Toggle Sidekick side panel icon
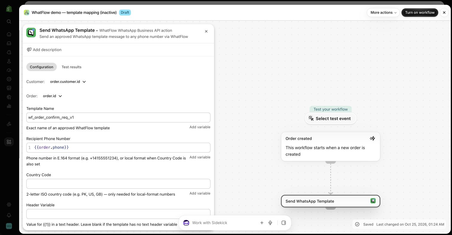Viewport: 452px width, 235px height. coord(284,223)
